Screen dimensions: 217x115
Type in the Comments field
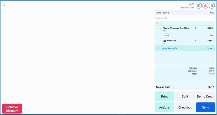pyautogui.click(x=185, y=18)
